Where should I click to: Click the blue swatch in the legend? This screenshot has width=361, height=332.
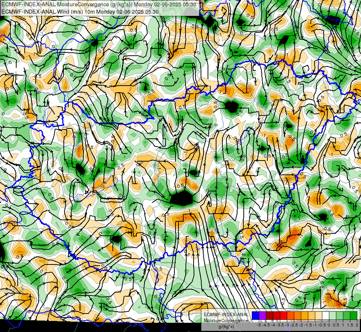[256, 316]
